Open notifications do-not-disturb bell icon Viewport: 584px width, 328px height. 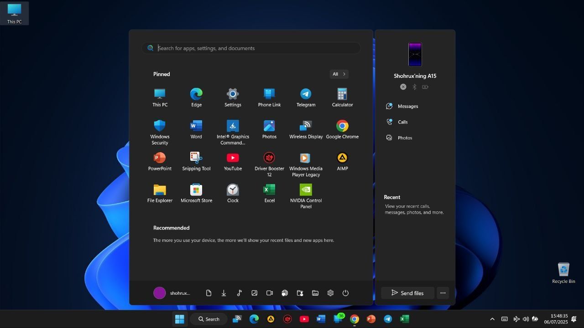tap(574, 319)
